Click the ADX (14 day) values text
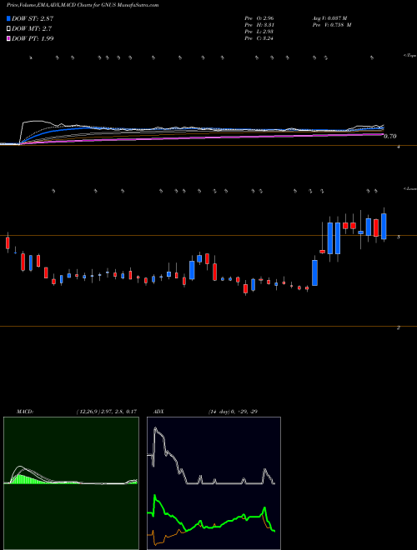417x550 pixels. pos(233,412)
